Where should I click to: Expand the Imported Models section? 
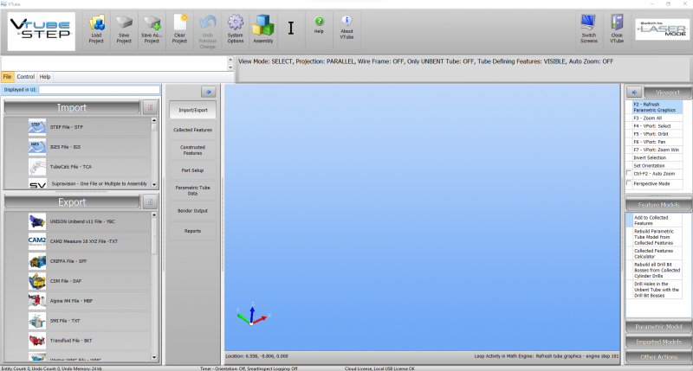tap(658, 342)
